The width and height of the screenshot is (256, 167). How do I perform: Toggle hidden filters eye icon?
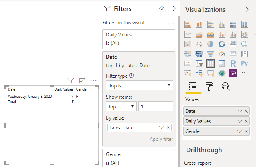[x=162, y=8]
